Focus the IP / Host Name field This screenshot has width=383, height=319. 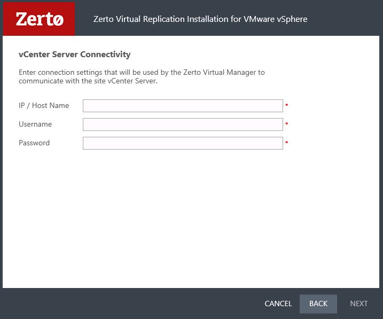pyautogui.click(x=183, y=106)
